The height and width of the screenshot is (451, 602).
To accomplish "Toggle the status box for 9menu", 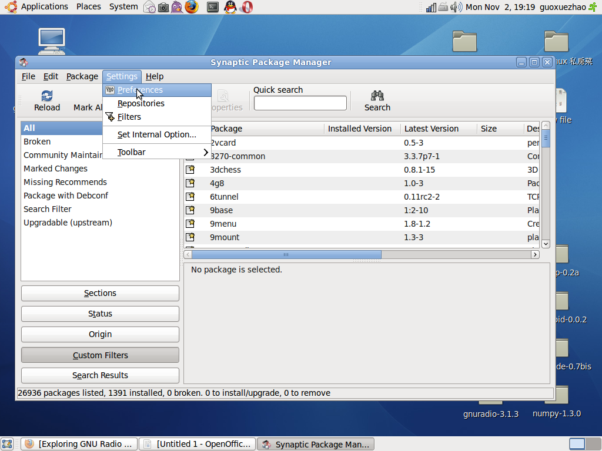I will click(x=190, y=223).
